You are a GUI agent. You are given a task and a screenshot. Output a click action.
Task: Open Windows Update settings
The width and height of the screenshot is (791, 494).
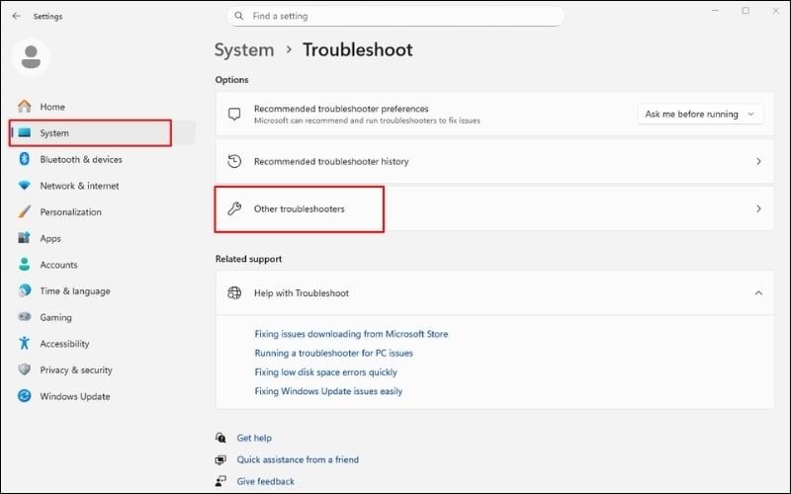point(75,396)
